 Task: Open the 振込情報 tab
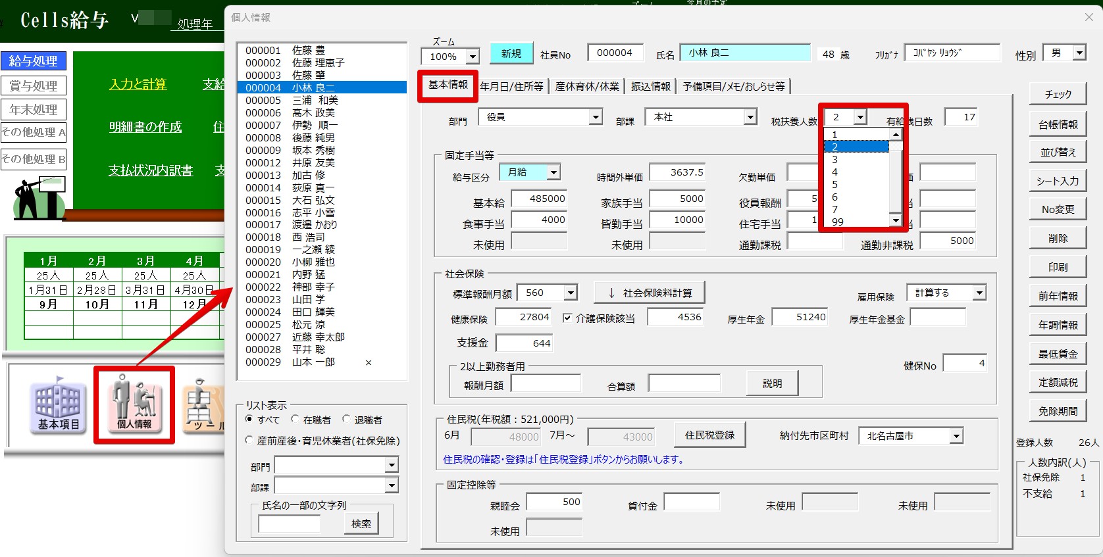(x=651, y=86)
